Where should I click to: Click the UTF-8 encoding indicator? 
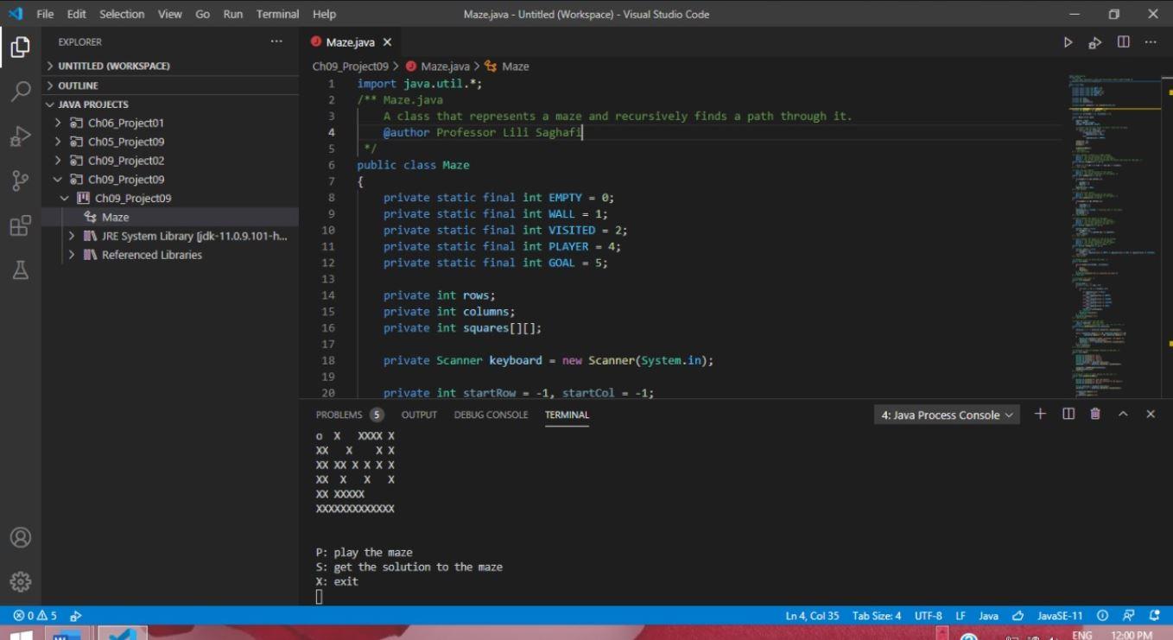928,616
